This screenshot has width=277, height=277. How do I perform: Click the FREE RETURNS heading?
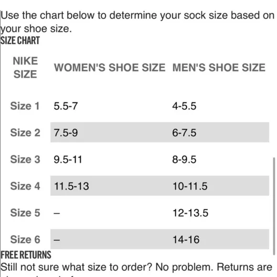[x=26, y=255]
